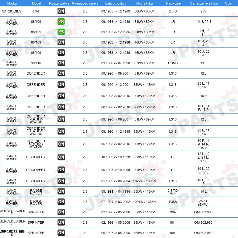Image resolution: width=238 pixels, height=238 pixels.
Task: Click the Marka column header
Action: point(12,3)
